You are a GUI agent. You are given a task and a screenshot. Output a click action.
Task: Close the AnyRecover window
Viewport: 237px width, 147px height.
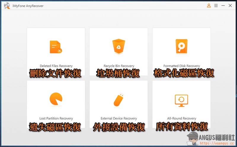coord(230,6)
